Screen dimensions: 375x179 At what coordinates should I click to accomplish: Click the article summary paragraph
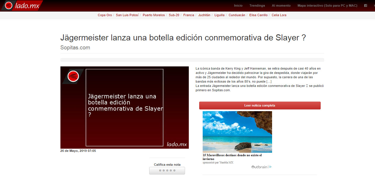pyautogui.click(x=260, y=79)
